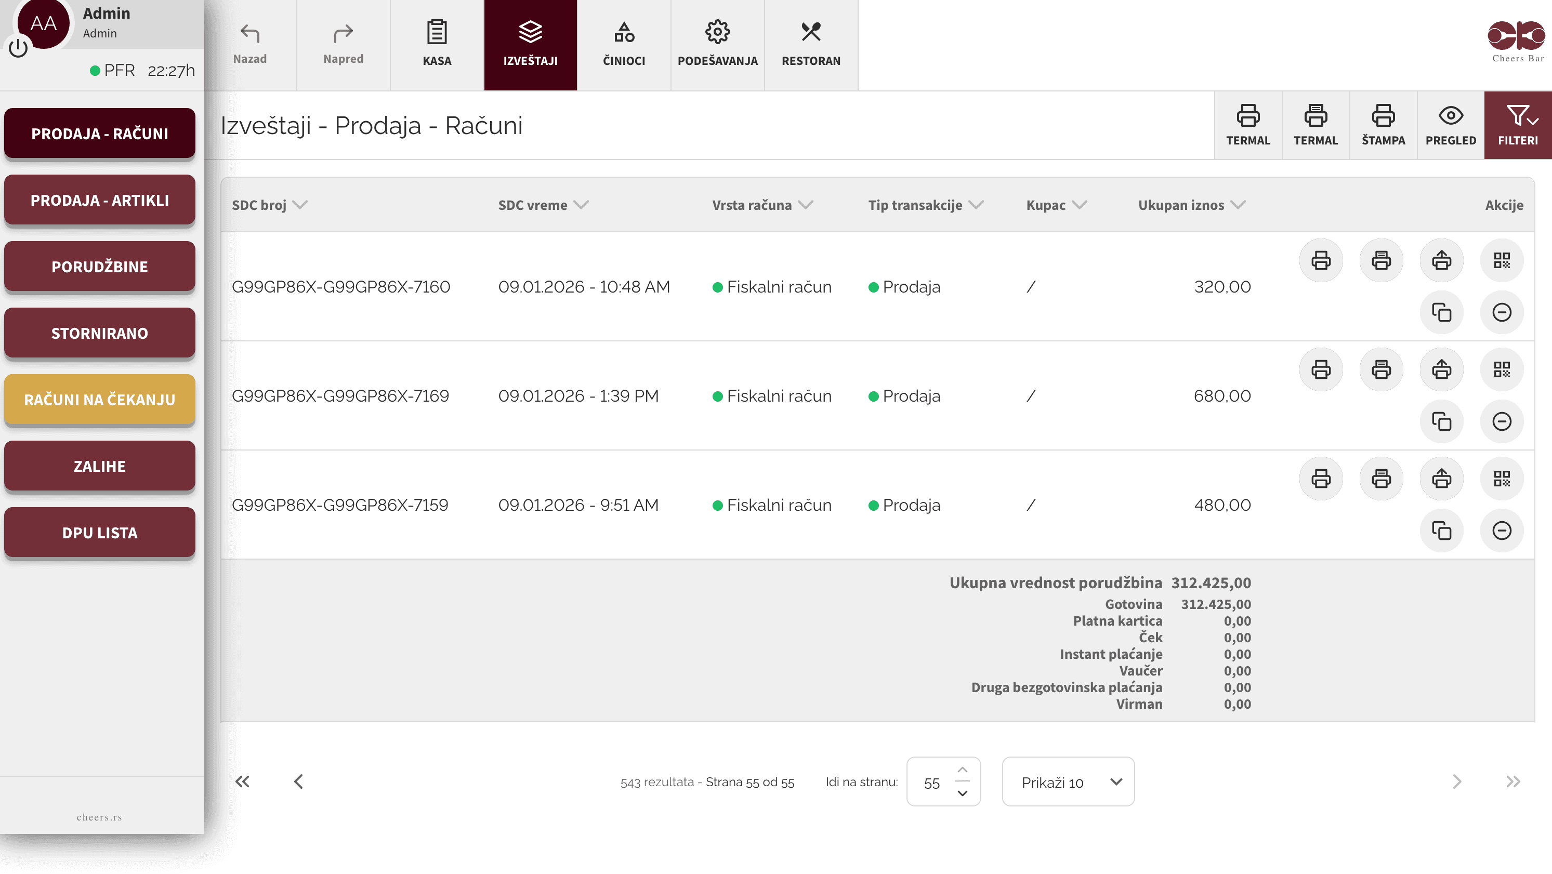Sort by SDC broj column
This screenshot has height=874, width=1552.
click(269, 205)
